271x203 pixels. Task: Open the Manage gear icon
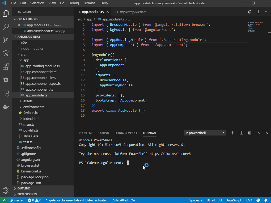[6, 190]
